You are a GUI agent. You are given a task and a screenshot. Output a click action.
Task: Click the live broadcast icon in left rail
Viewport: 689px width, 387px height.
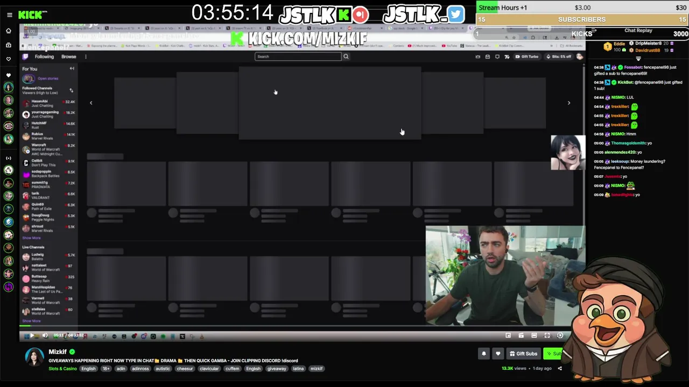click(x=8, y=158)
